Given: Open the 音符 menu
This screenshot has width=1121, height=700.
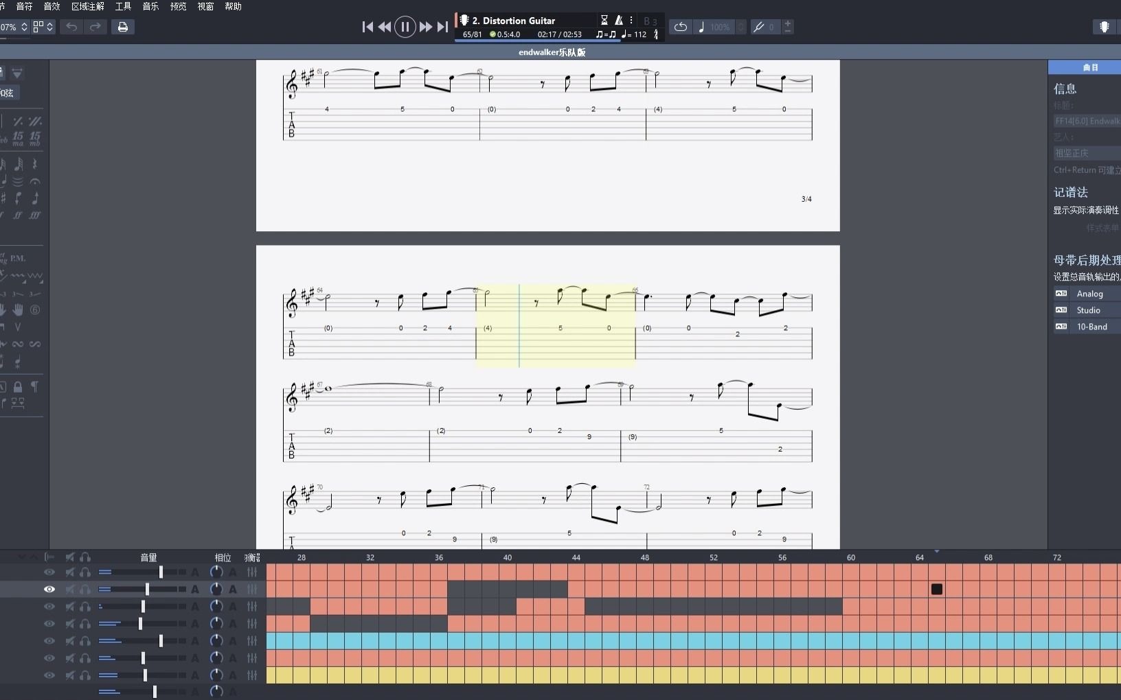Looking at the screenshot, I should click(24, 6).
